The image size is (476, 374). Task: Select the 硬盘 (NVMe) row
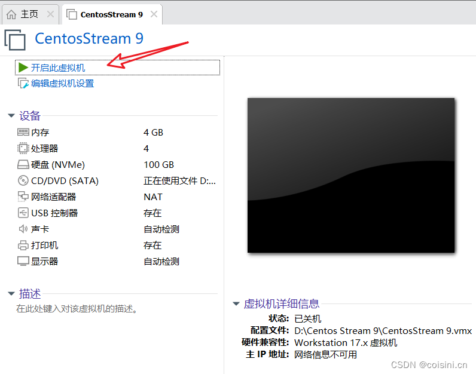tap(117, 164)
